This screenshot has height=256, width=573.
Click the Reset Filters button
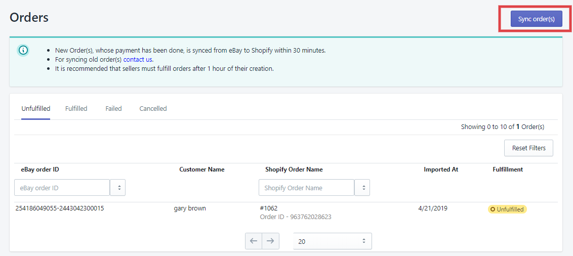coord(528,148)
